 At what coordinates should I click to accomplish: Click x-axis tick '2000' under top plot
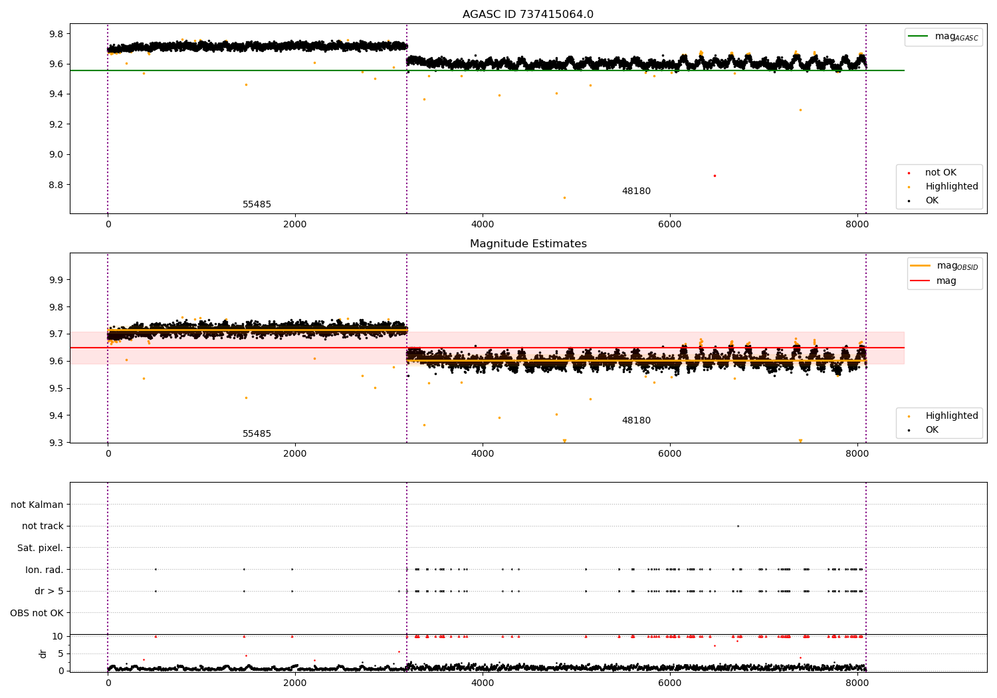[x=295, y=224]
